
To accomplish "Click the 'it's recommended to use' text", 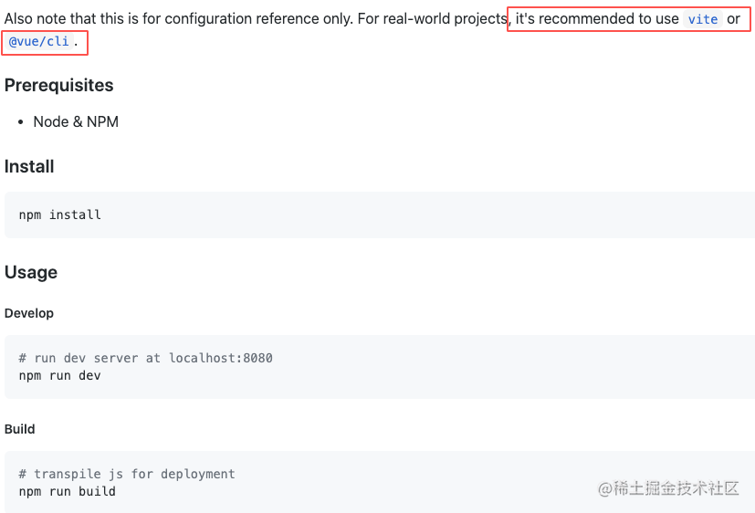I will [x=597, y=19].
